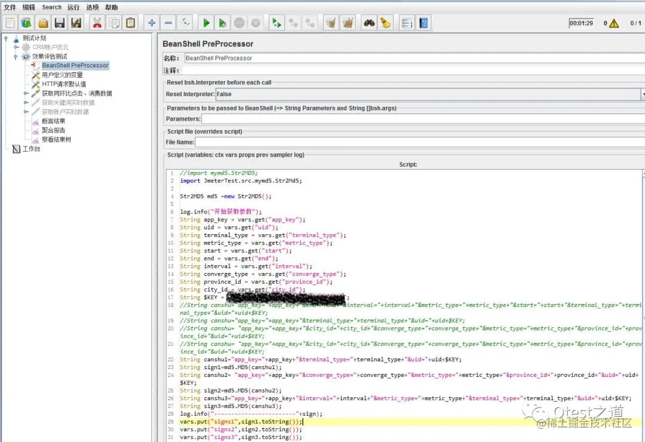
Task: Click script line 'Str2MD5 md5 =new Str2MD5();'
Action: [x=225, y=197]
